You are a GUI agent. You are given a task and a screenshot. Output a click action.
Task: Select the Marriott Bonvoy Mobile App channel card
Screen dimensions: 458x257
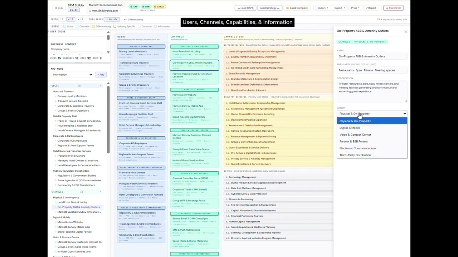click(194, 109)
